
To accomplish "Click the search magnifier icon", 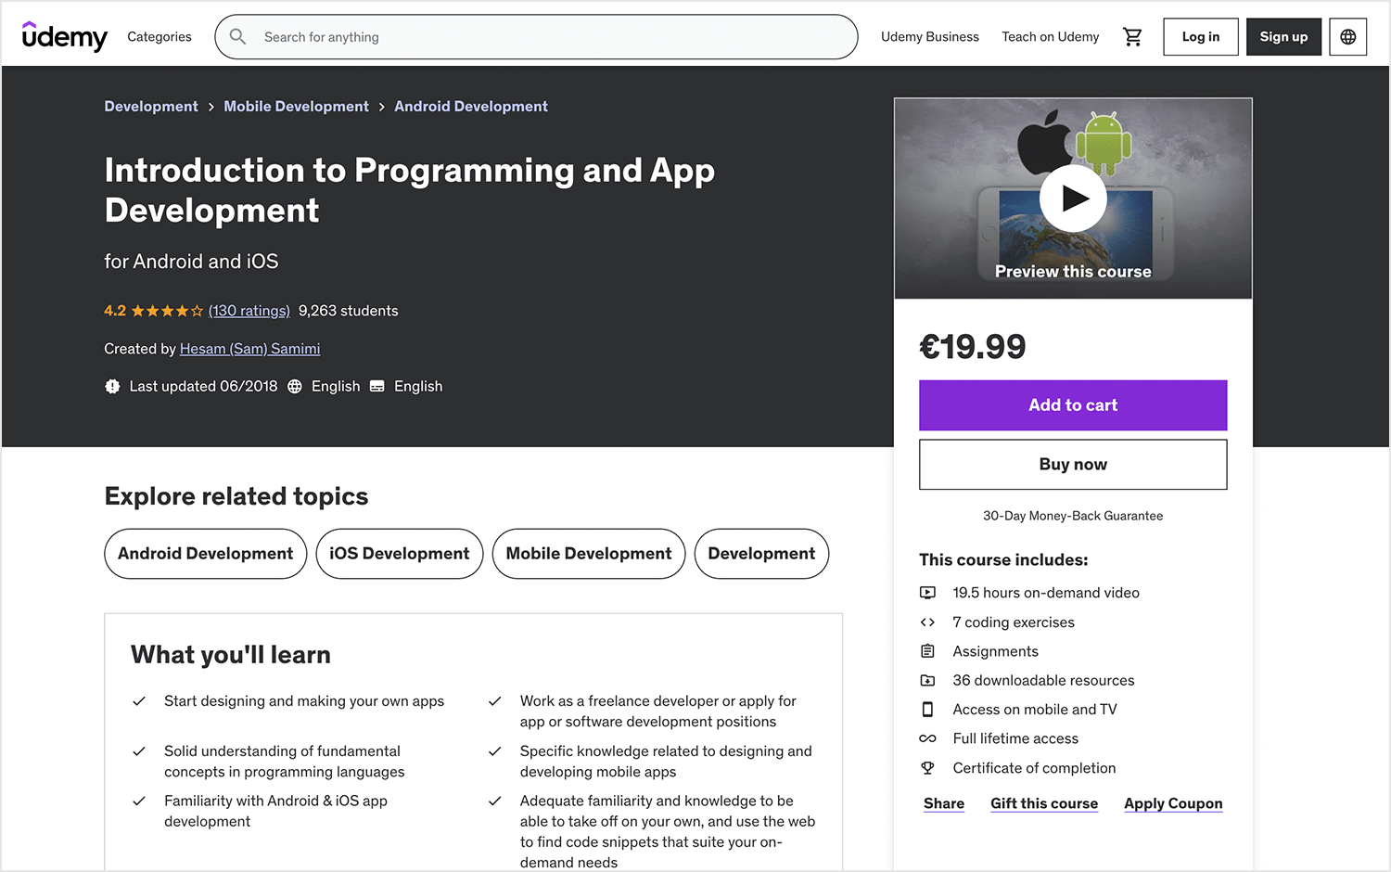I will (237, 36).
